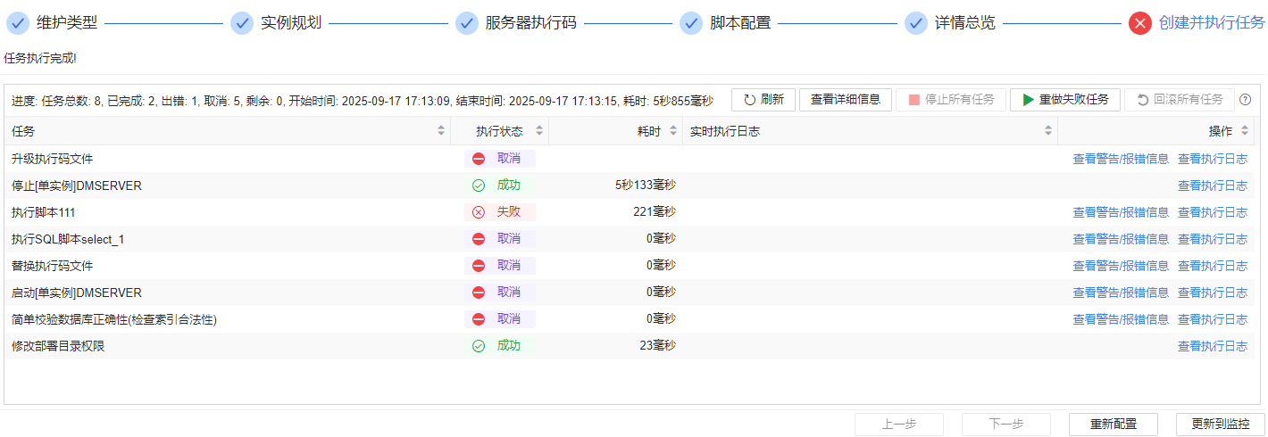Open 查看警告/报错信息 for 简单校验数据库正确性

point(1121,319)
